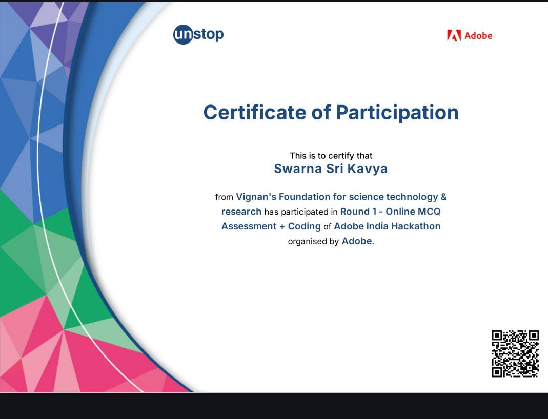Screen dimensions: 548x419
Task: Click the word "research"
Action: 241,212
